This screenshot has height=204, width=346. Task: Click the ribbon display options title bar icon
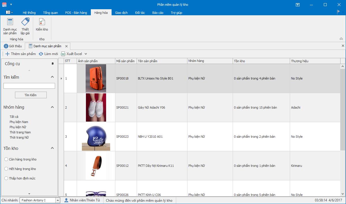(x=298, y=5)
